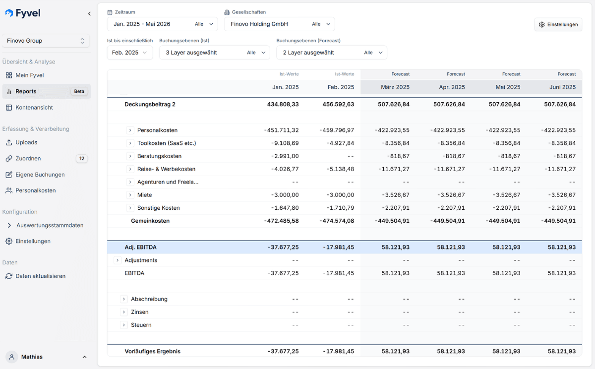Click the Daten aktualisieren refresh icon
Screen dimensions: 595x369
tap(9, 276)
